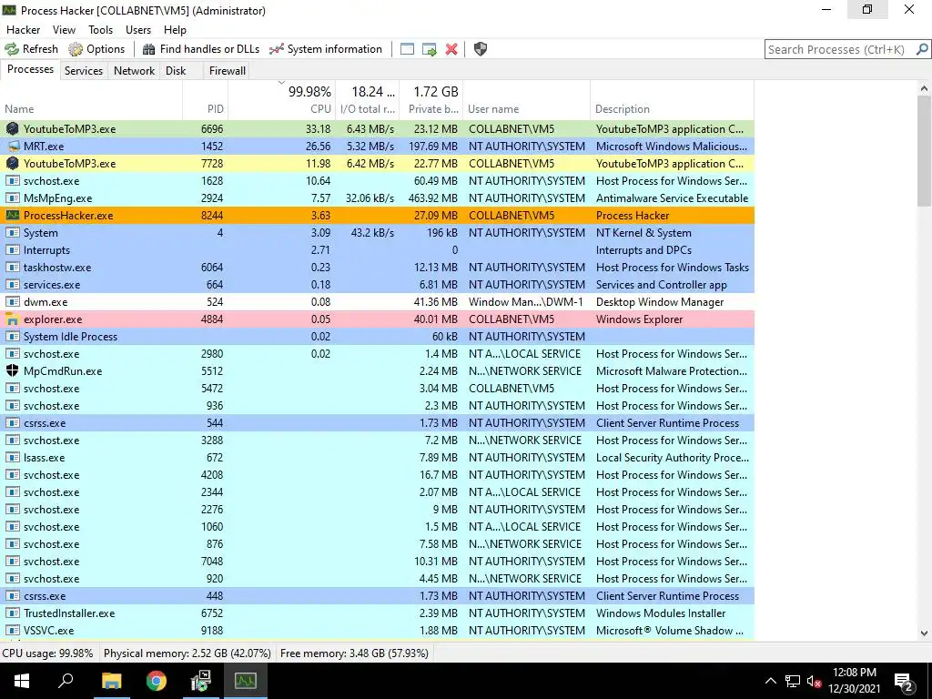Image resolution: width=932 pixels, height=699 pixels.
Task: Click the scrollbar up arrow
Action: 924,88
